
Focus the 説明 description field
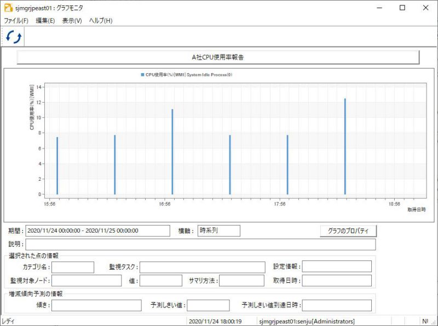coord(200,244)
